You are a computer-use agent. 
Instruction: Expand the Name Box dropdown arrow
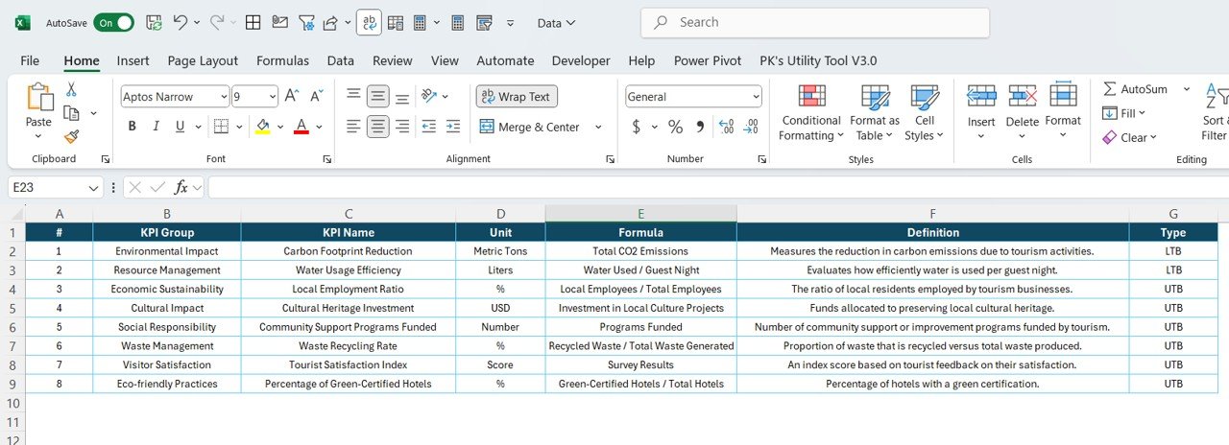tap(93, 188)
